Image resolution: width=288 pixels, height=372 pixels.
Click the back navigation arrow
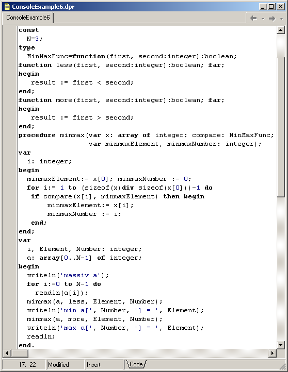pyautogui.click(x=253, y=18)
